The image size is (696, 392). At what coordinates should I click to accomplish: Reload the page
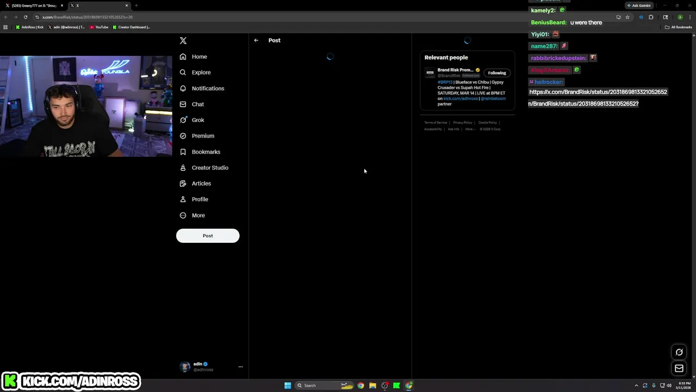(x=25, y=17)
